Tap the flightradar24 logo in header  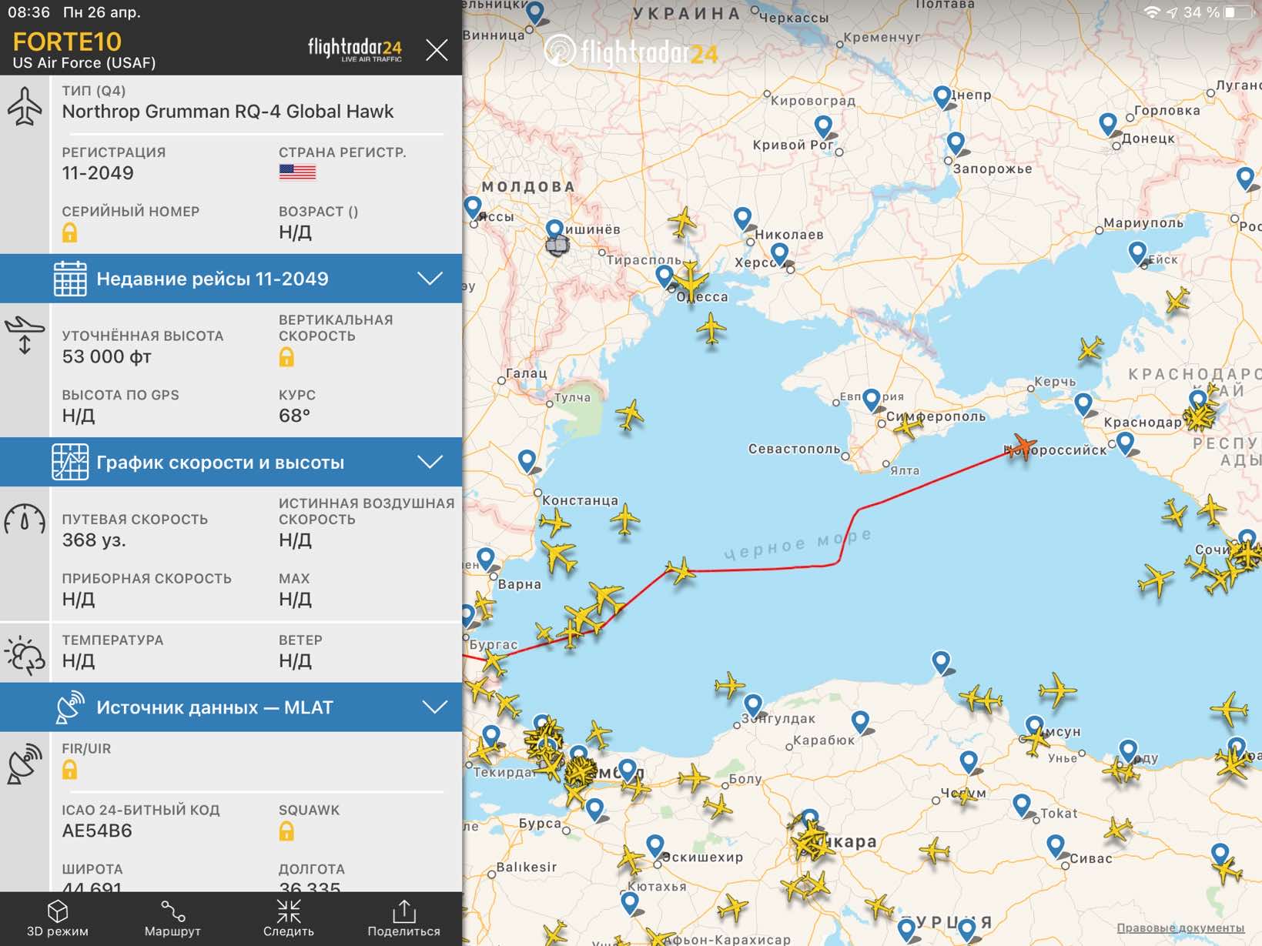(355, 49)
